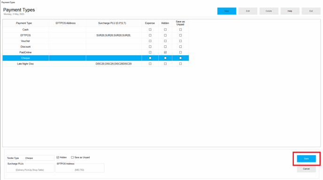Toggle Expense checkbox for PaidOnline row

(x=150, y=52)
